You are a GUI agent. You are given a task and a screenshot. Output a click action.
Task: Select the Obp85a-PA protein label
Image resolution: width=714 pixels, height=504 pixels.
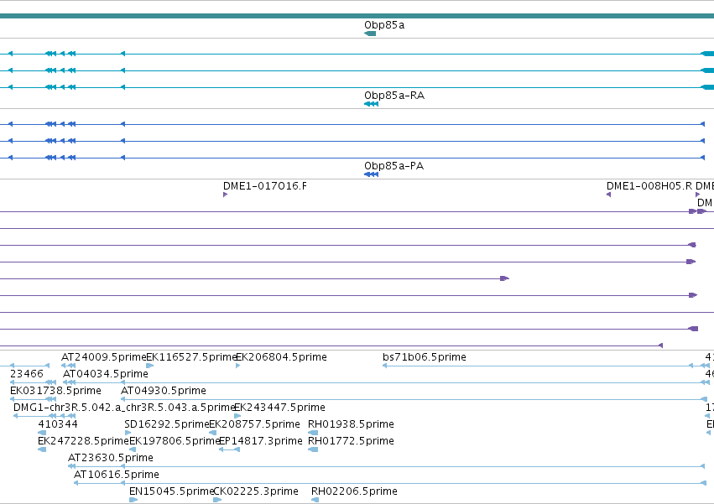pyautogui.click(x=393, y=166)
